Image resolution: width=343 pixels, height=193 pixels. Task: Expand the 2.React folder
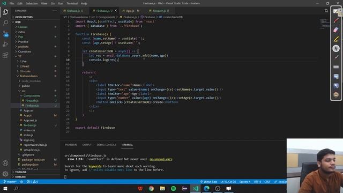(x=35, y=66)
